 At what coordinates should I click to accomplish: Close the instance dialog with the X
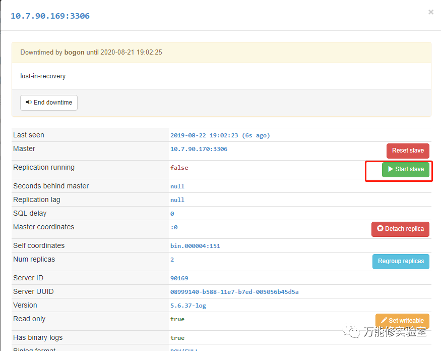430,12
